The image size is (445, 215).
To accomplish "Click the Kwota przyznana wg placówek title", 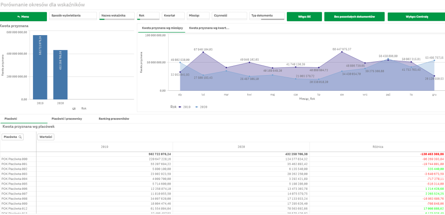I will (28, 126).
